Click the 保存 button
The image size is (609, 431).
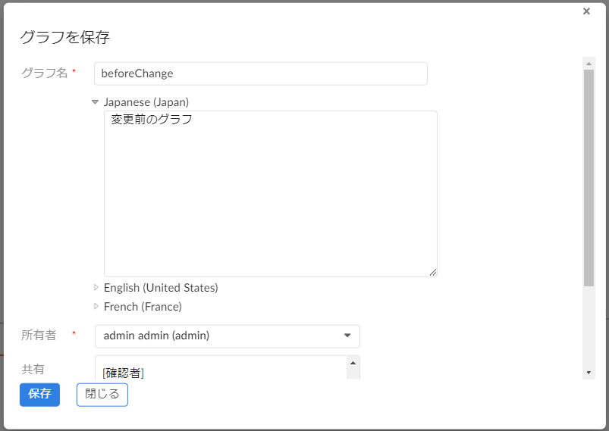(x=39, y=395)
